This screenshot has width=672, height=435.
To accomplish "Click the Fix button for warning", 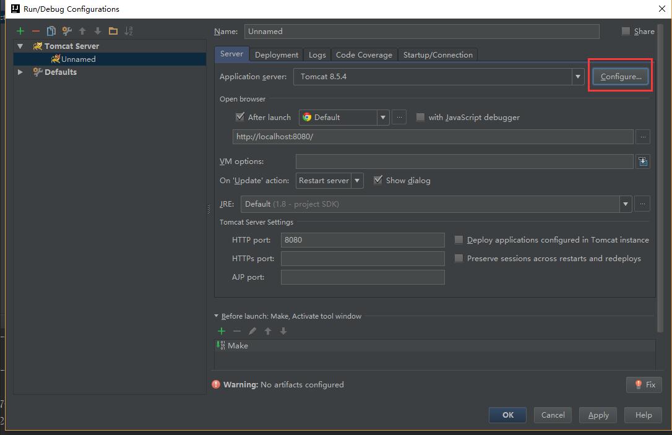I will point(644,385).
